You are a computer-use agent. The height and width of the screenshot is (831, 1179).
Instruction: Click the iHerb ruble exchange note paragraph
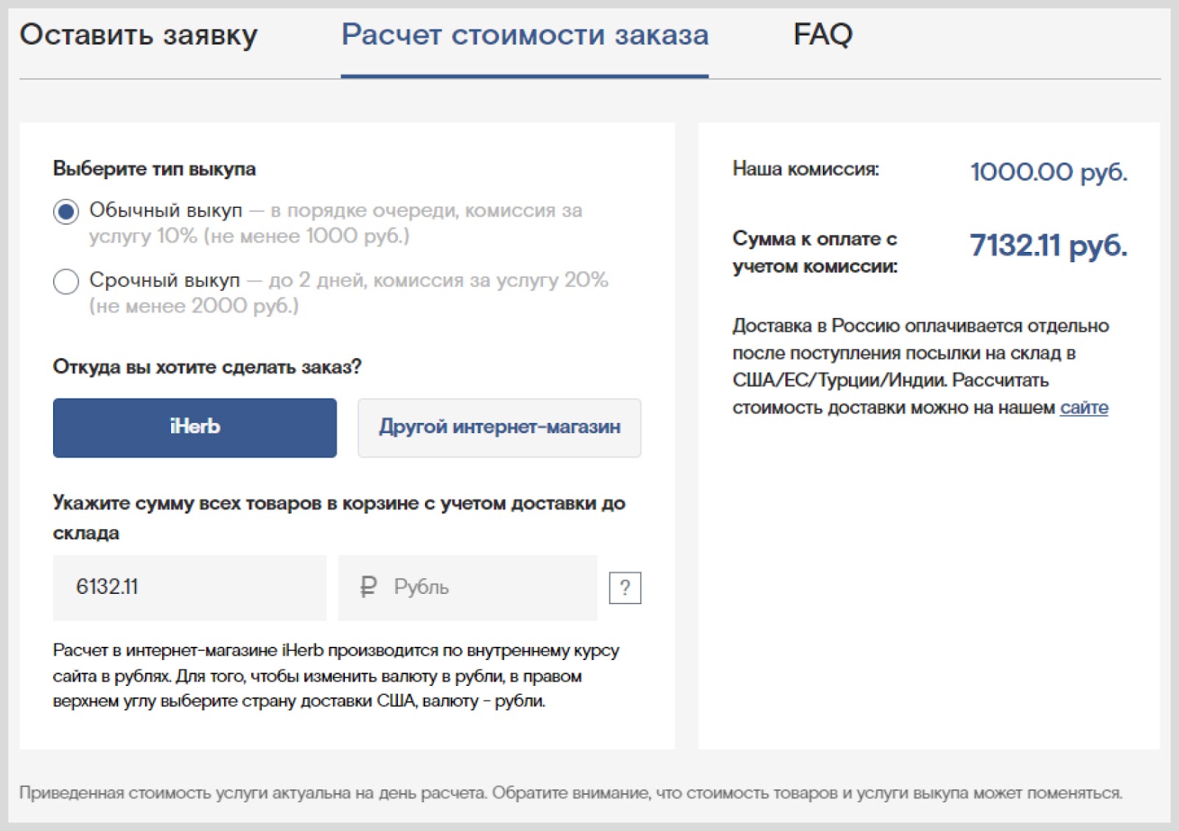point(336,676)
